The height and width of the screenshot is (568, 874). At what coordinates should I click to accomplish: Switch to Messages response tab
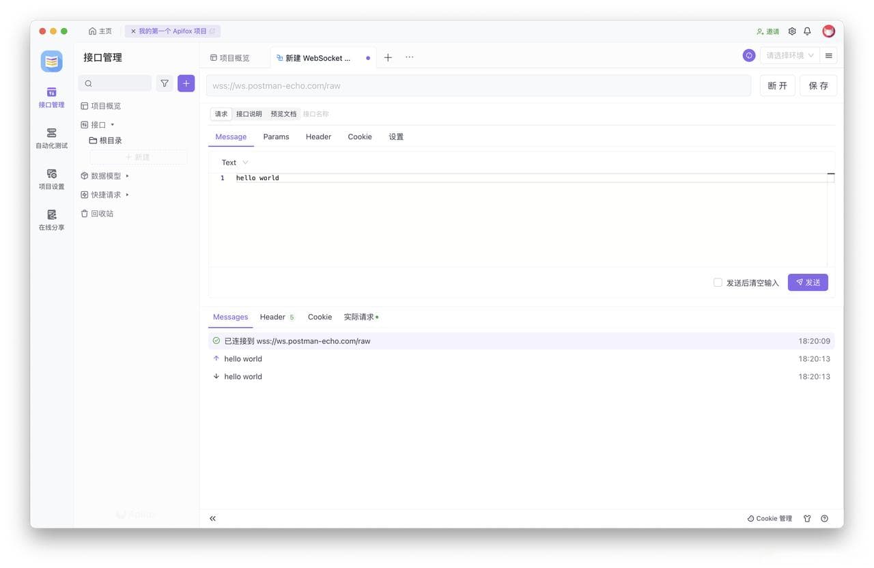230,317
